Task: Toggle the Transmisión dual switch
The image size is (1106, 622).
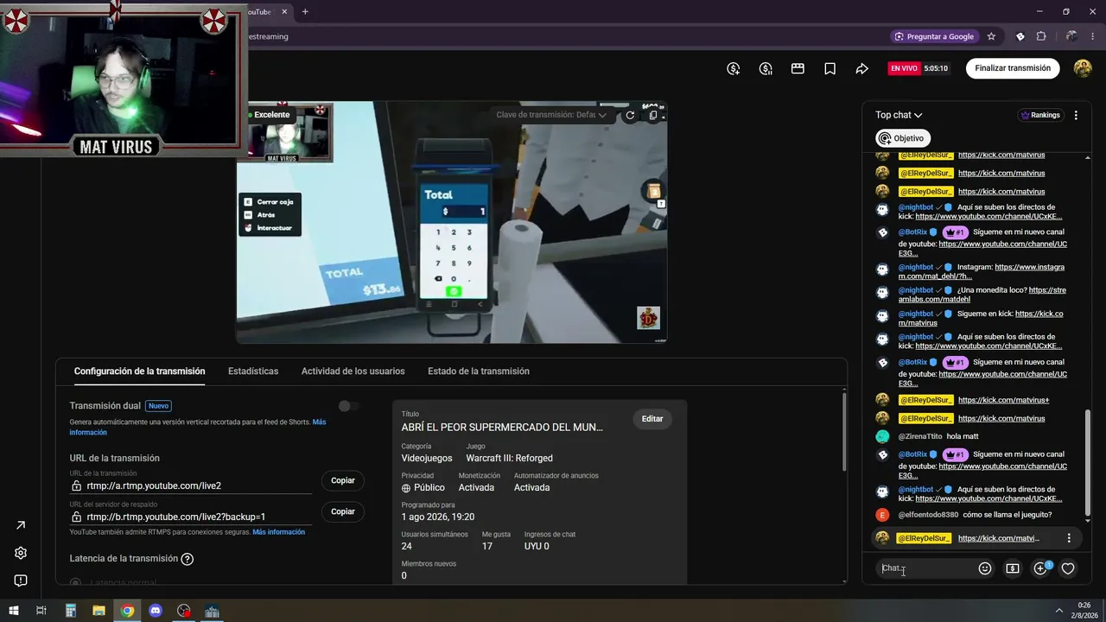Action: (x=348, y=406)
